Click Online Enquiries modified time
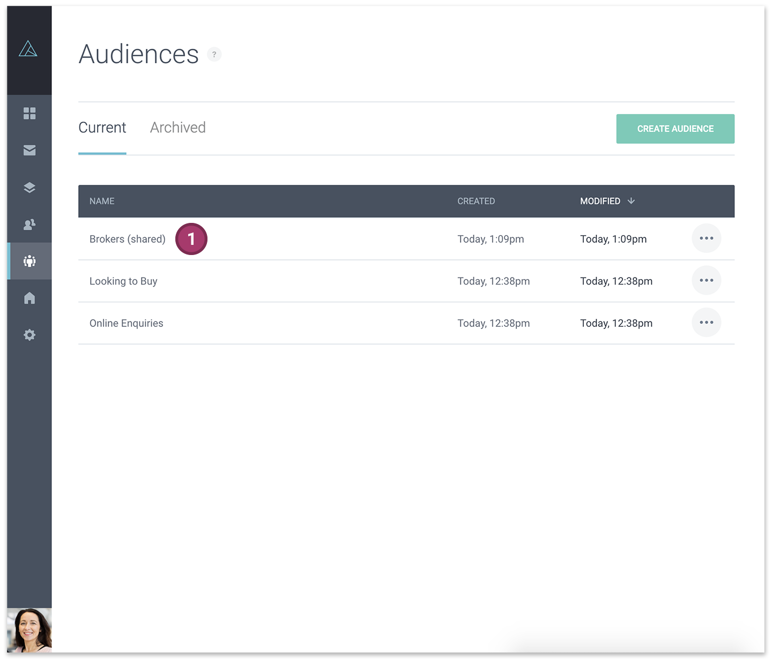The width and height of the screenshot is (772, 659). [x=616, y=323]
